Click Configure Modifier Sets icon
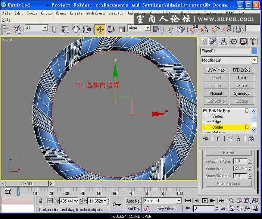The height and width of the screenshot is (219, 262). 251,139
